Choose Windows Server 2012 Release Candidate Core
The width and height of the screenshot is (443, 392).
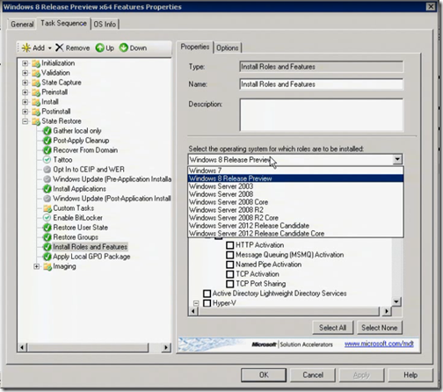tap(295, 234)
